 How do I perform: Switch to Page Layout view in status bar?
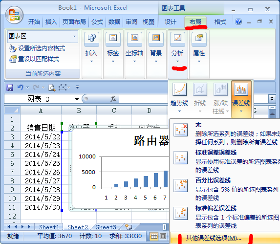coord(163,236)
